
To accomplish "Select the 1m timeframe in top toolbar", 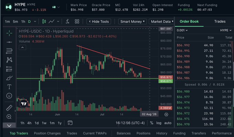I will point(7,22).
